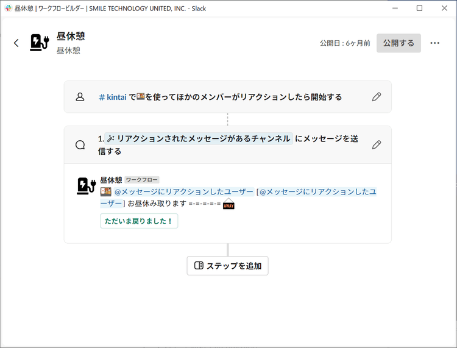457x348 pixels.
Task: Click the ステップを追加 add step button
Action: click(x=228, y=266)
